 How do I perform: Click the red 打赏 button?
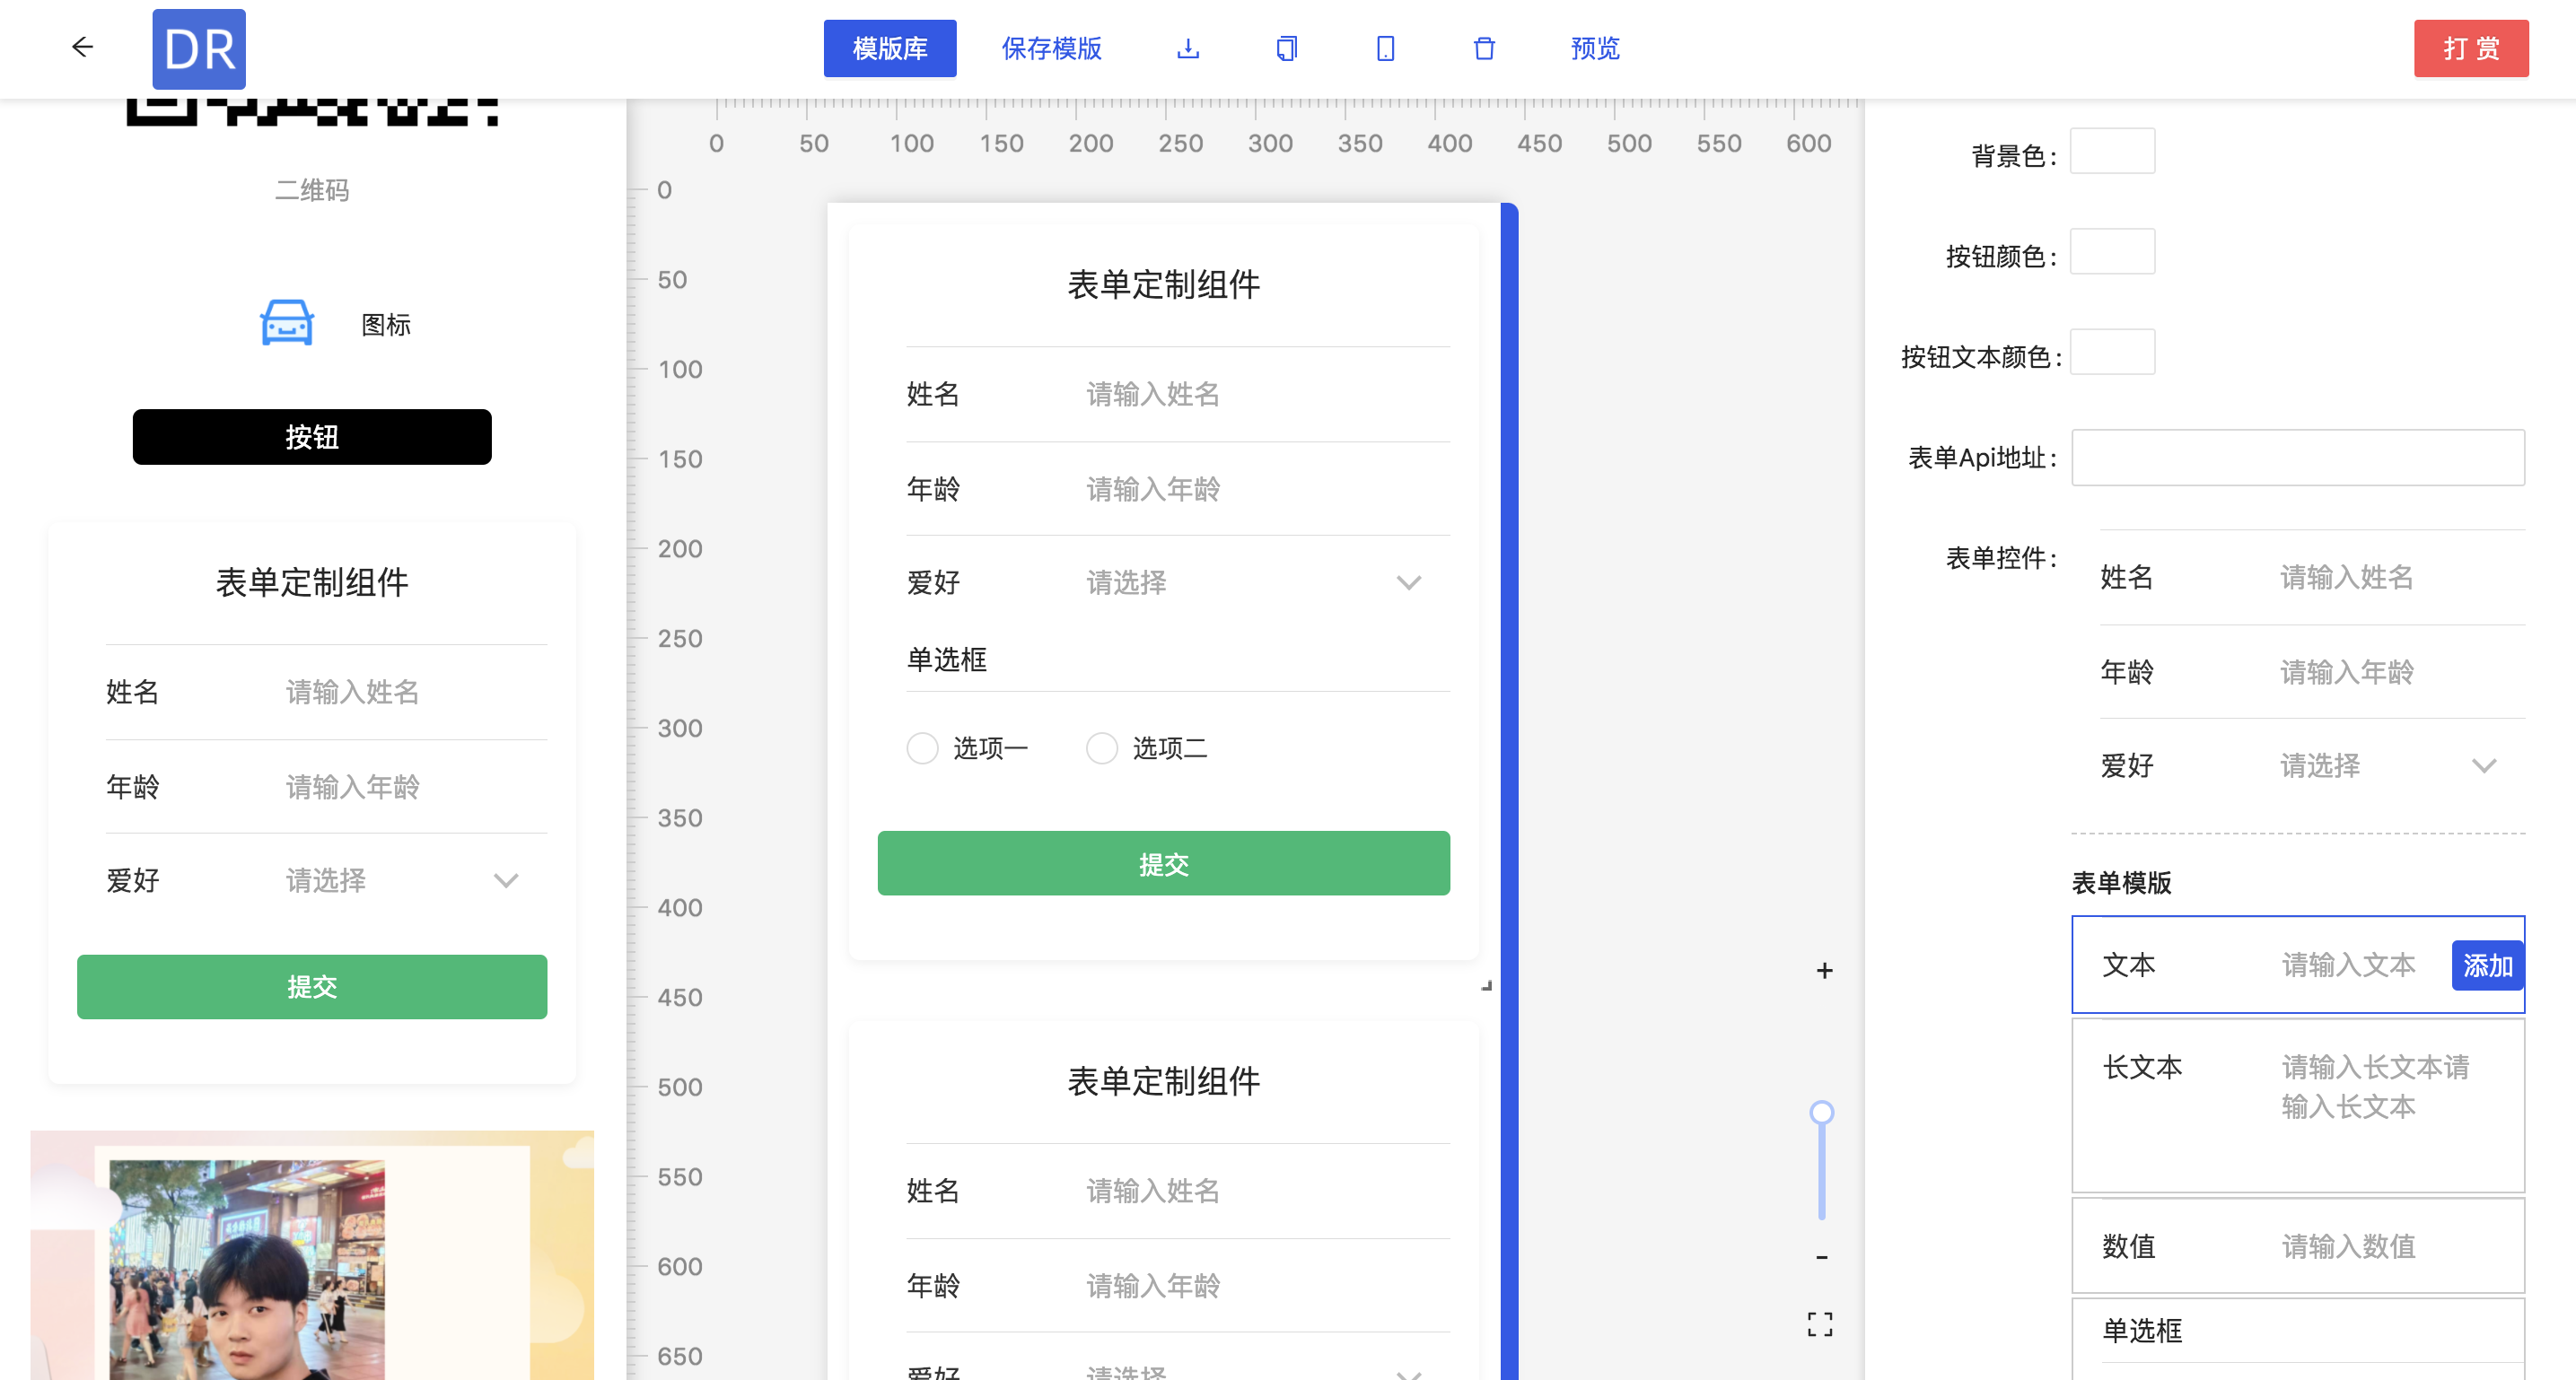2470,48
